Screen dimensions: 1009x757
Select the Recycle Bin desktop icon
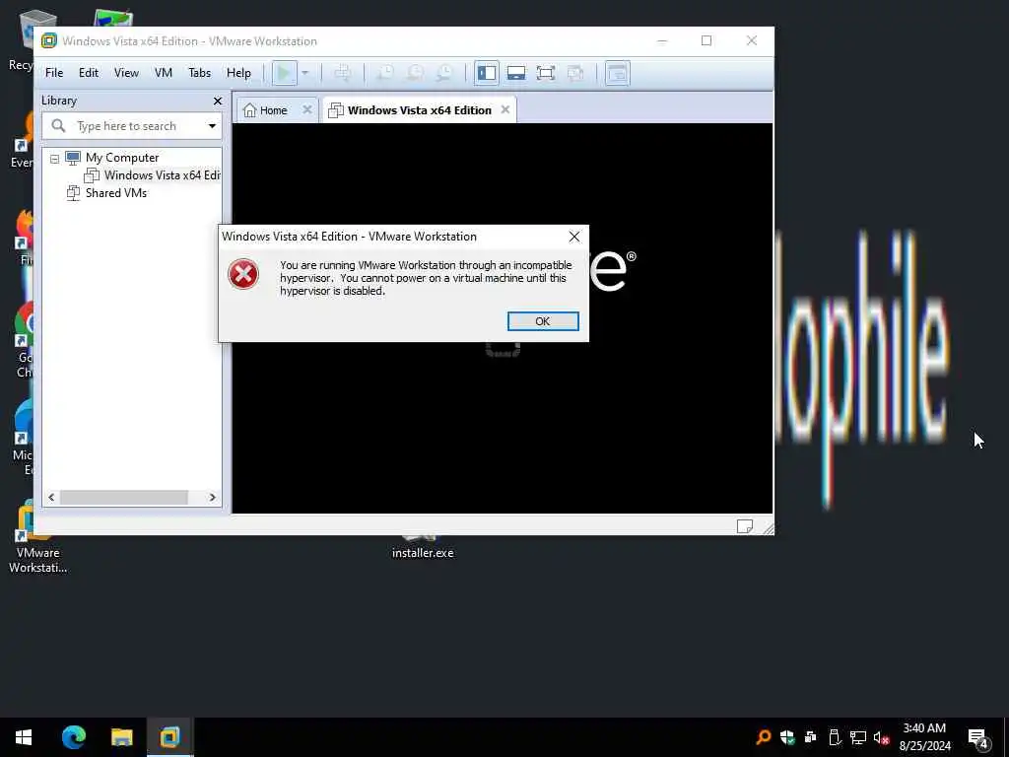click(27, 39)
